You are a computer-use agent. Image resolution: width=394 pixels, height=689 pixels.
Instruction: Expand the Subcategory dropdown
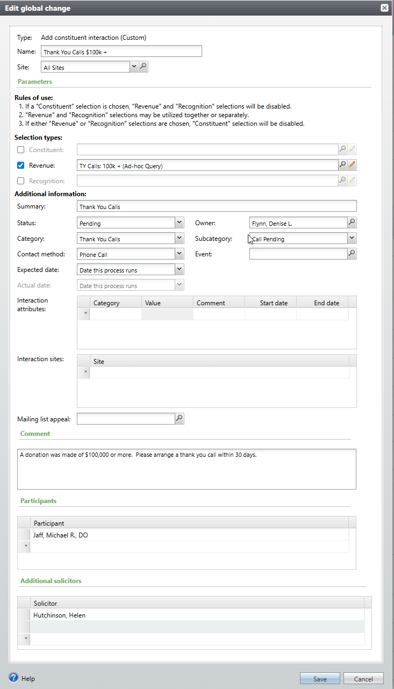click(352, 238)
